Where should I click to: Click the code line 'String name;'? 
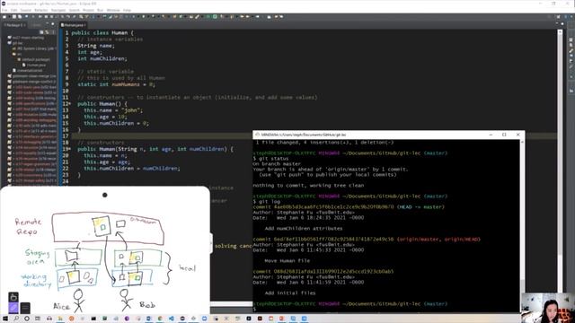(96, 46)
